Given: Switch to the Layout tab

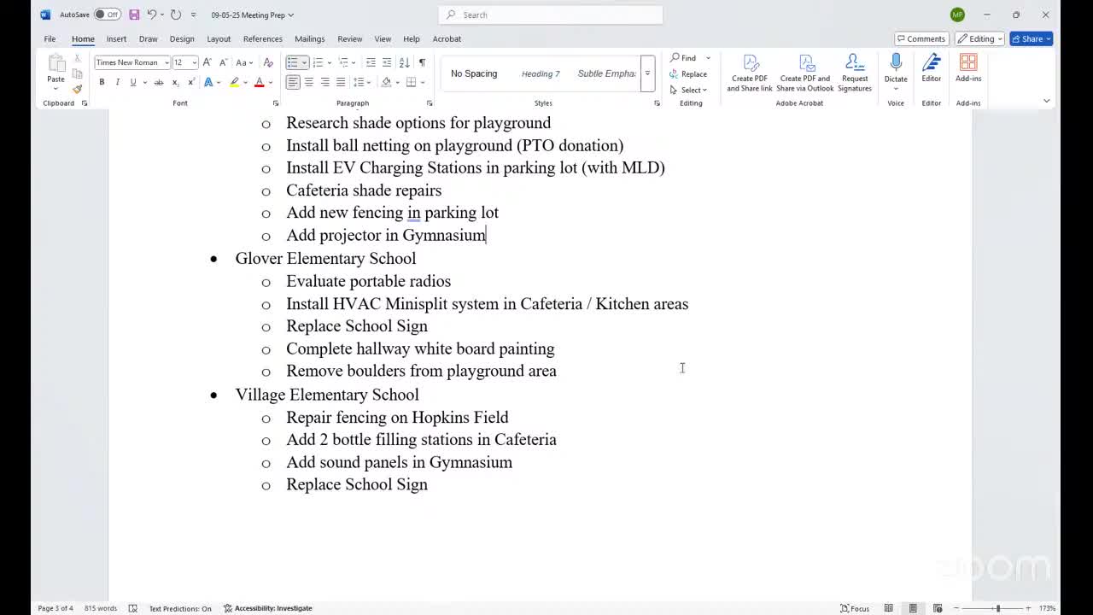Looking at the screenshot, I should pyautogui.click(x=219, y=38).
